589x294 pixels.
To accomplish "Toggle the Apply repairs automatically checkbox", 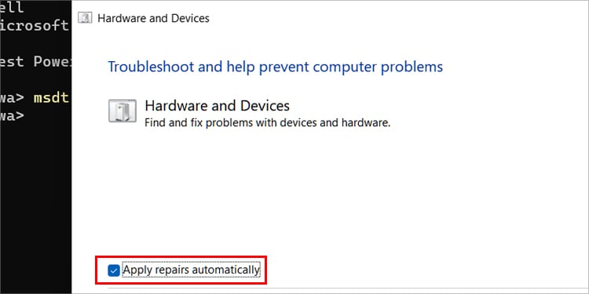I will coord(113,270).
